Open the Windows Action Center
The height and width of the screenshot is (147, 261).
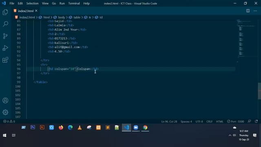tap(254, 135)
